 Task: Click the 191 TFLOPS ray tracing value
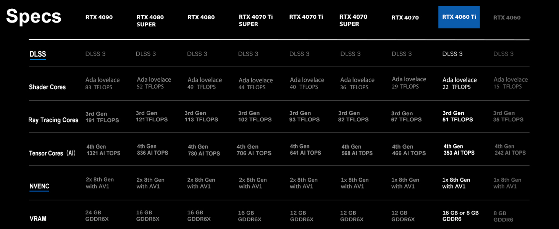pyautogui.click(x=102, y=120)
